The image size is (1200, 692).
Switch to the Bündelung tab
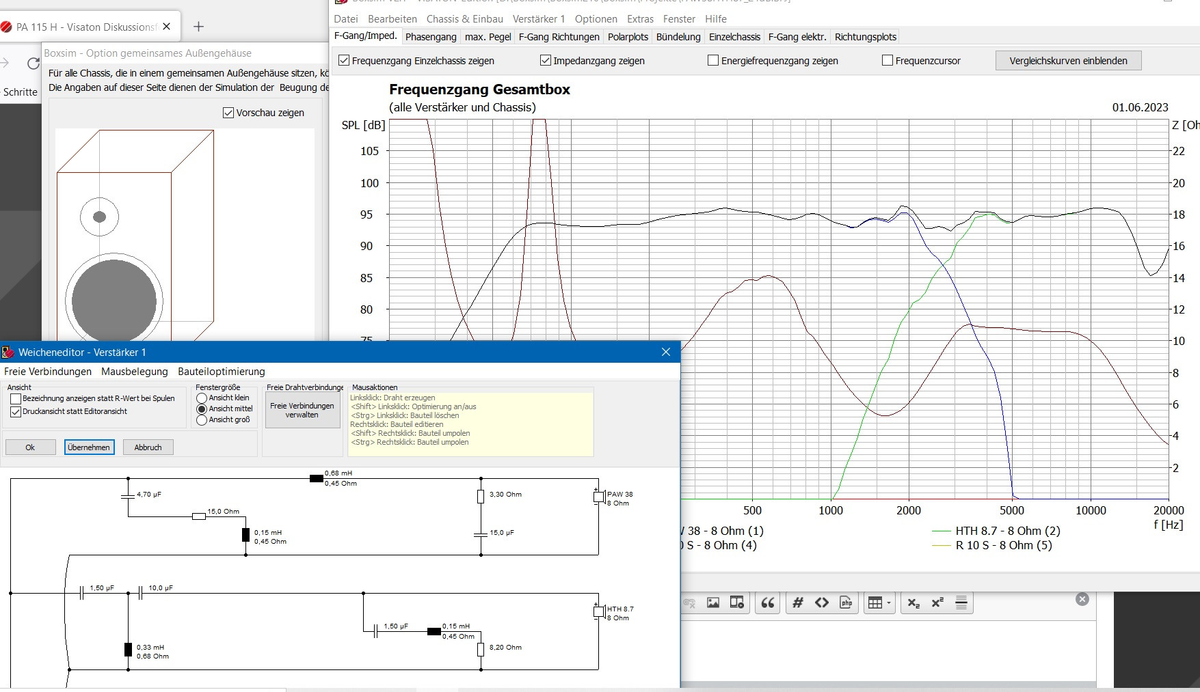678,37
